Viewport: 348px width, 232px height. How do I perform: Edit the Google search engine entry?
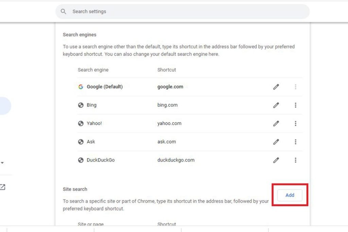pos(276,87)
